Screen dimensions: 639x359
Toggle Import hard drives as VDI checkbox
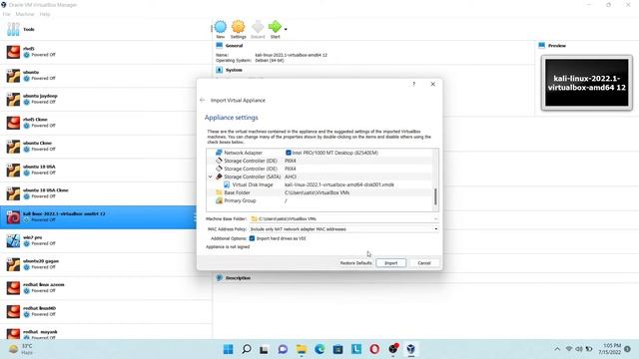[x=252, y=238]
